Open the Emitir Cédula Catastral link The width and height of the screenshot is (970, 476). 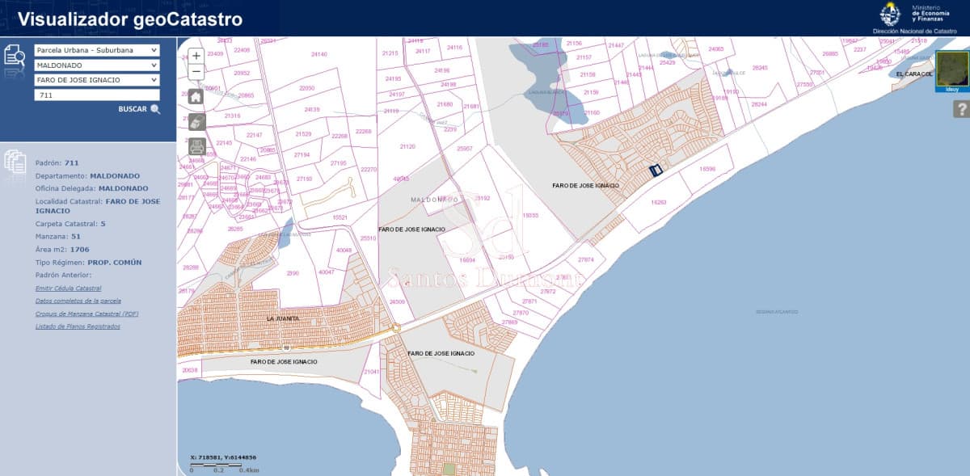pyautogui.click(x=69, y=288)
